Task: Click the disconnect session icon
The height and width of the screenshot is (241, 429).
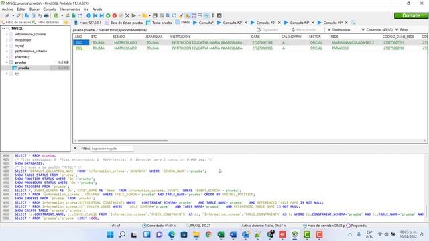Action: (x=18, y=15)
